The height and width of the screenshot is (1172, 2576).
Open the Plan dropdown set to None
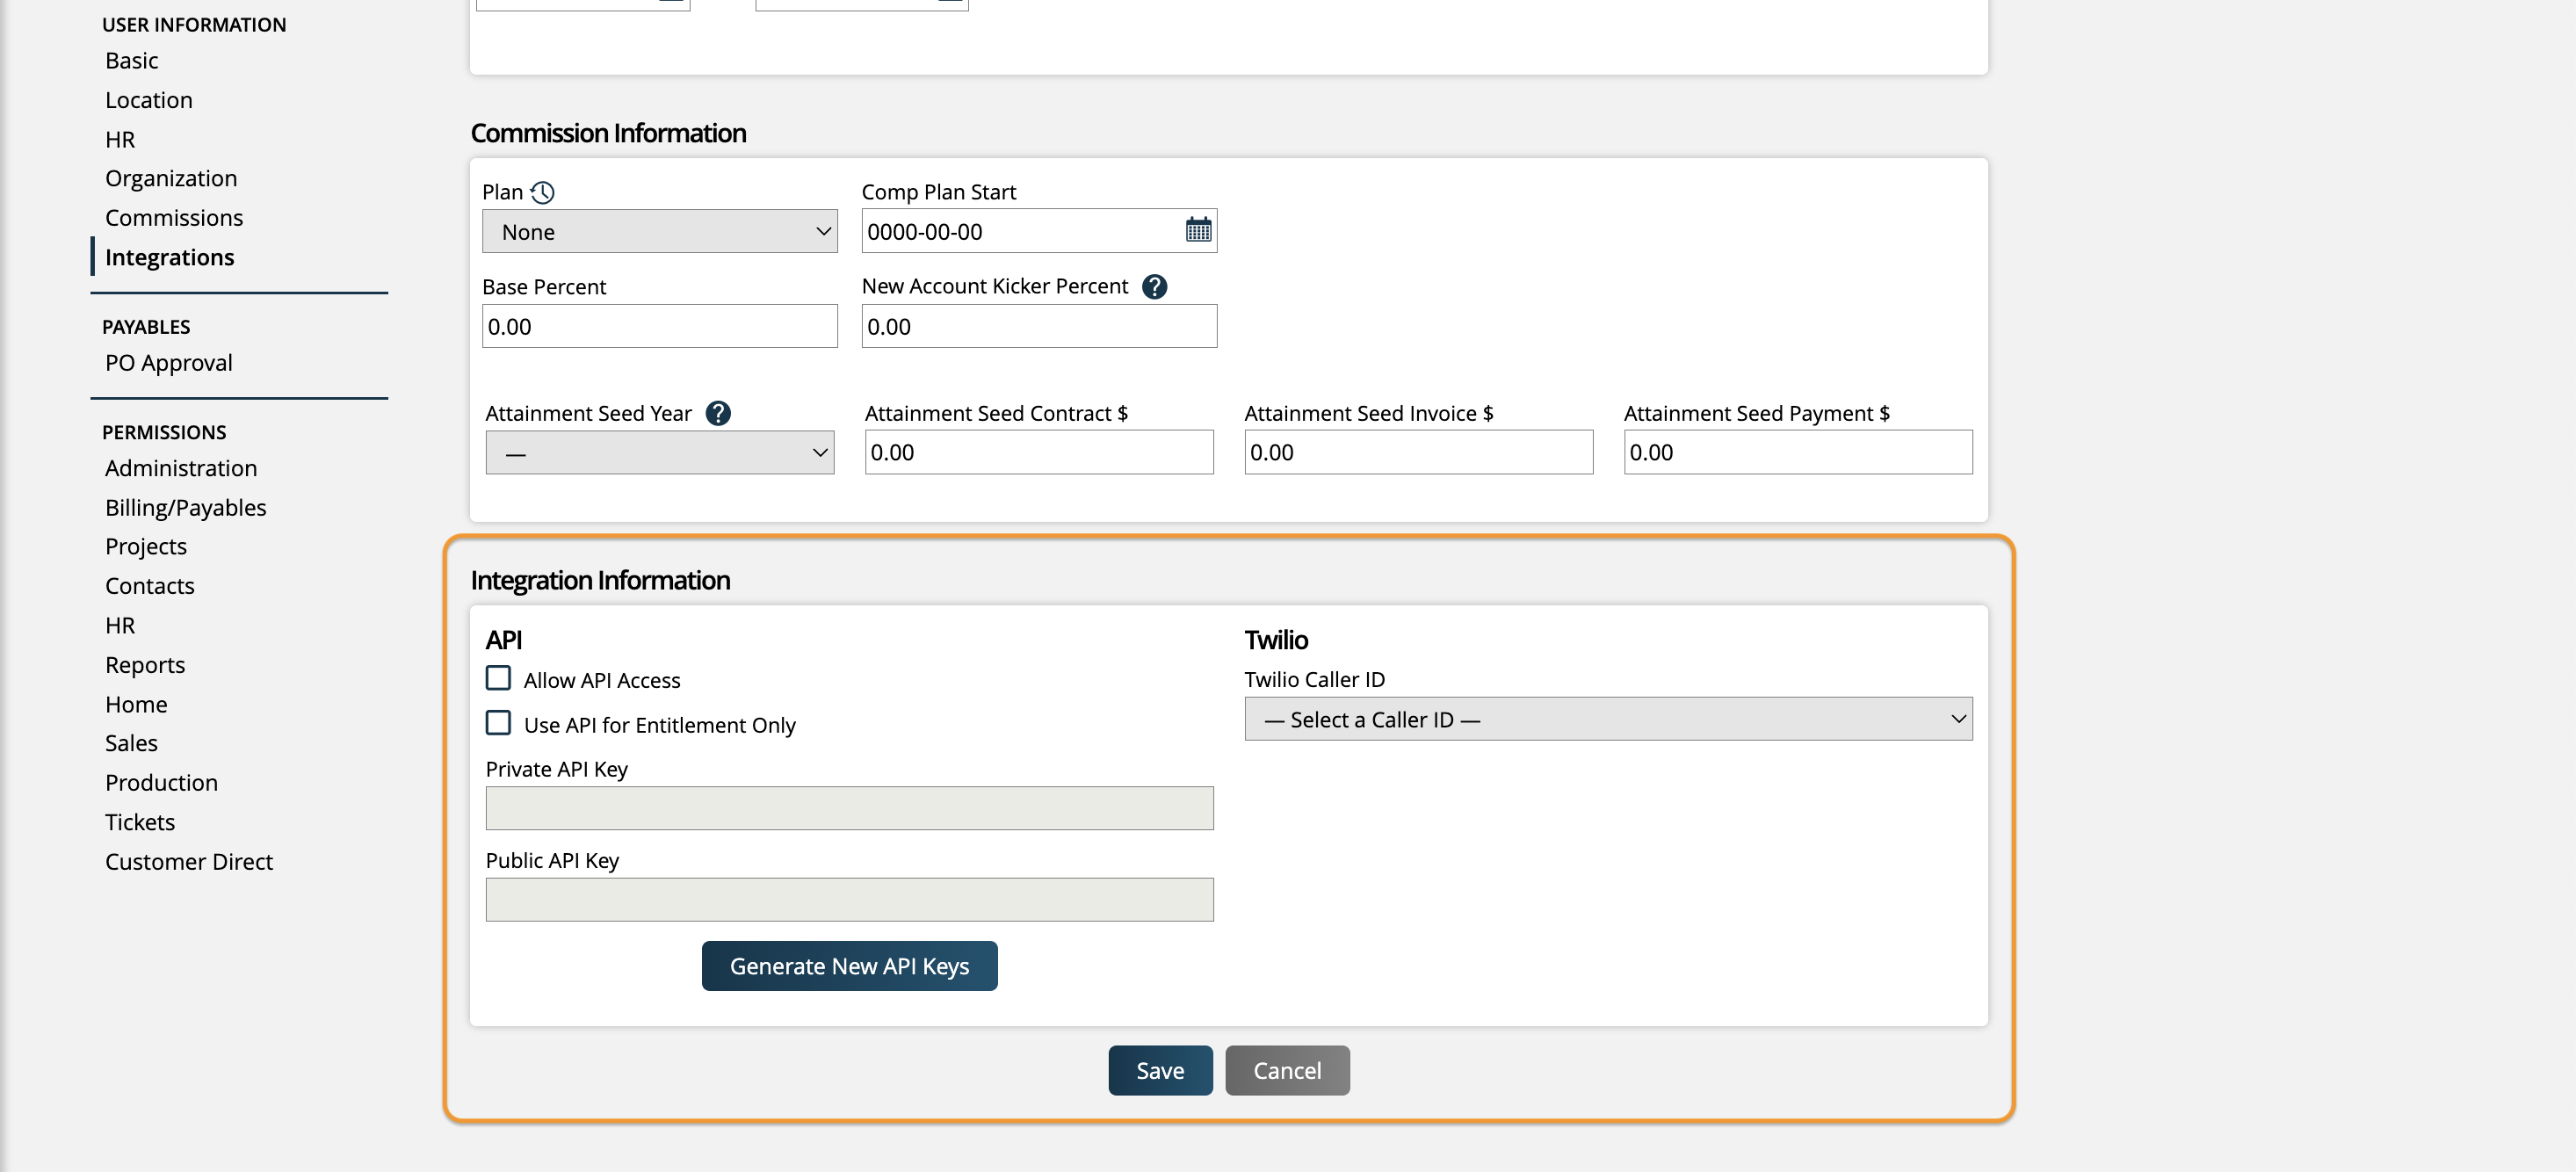tap(659, 232)
